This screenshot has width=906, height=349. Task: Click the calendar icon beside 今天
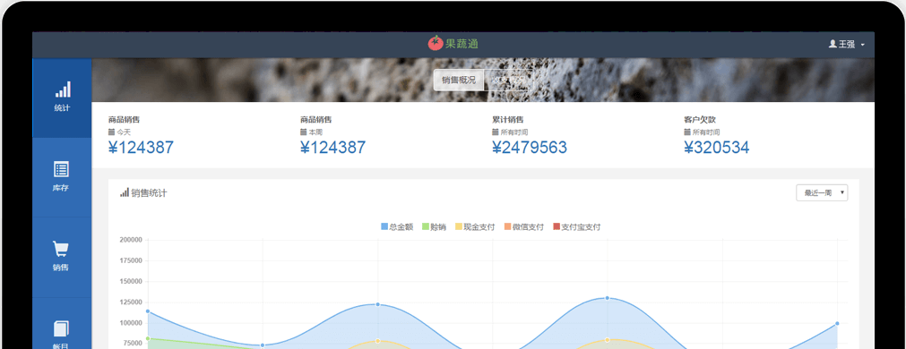click(x=111, y=132)
